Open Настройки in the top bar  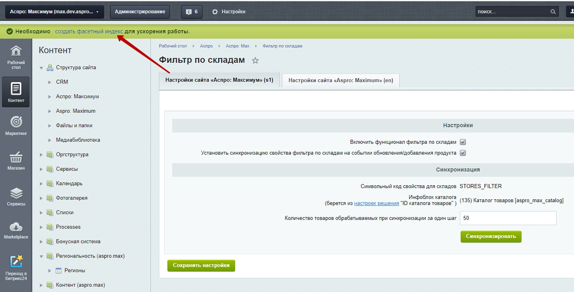click(234, 12)
